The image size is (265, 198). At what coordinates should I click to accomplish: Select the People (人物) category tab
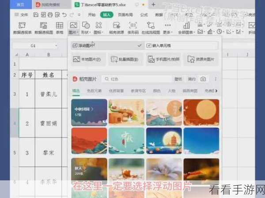click(x=171, y=91)
